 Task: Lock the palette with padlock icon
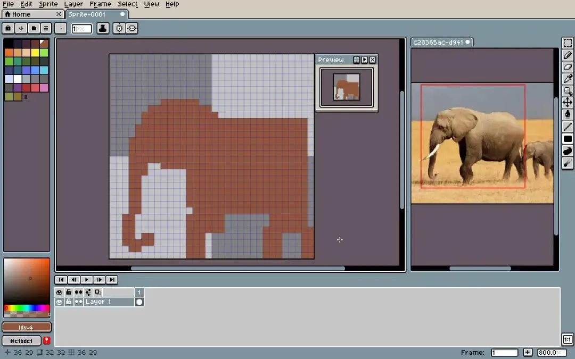[x=8, y=28]
